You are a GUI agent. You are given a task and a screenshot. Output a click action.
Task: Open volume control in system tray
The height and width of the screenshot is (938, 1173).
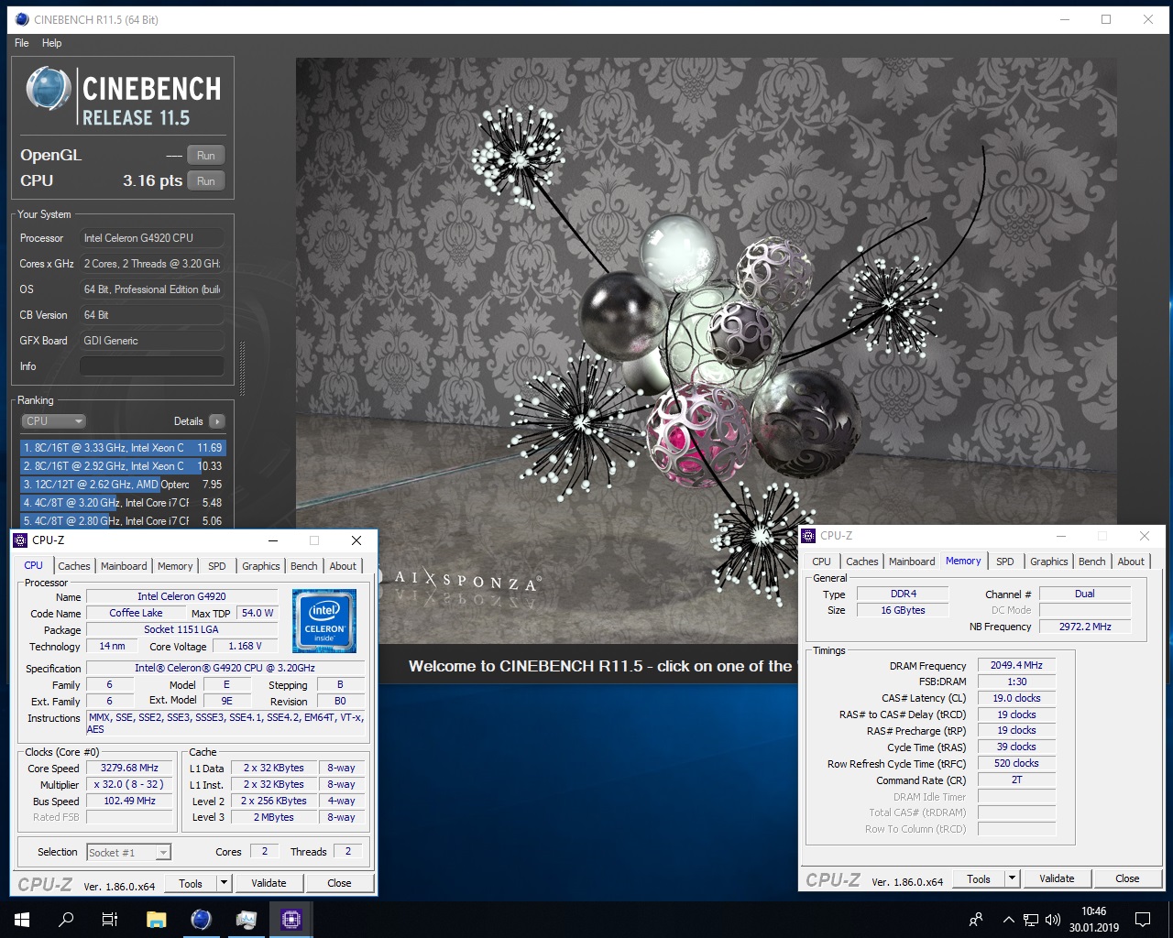pos(1053,920)
